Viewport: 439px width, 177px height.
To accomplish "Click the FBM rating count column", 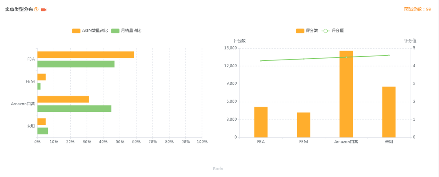I will pos(303,125).
